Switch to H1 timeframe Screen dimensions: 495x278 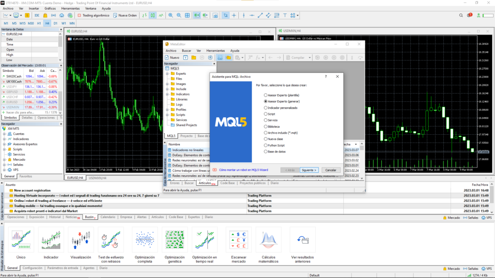39,23
